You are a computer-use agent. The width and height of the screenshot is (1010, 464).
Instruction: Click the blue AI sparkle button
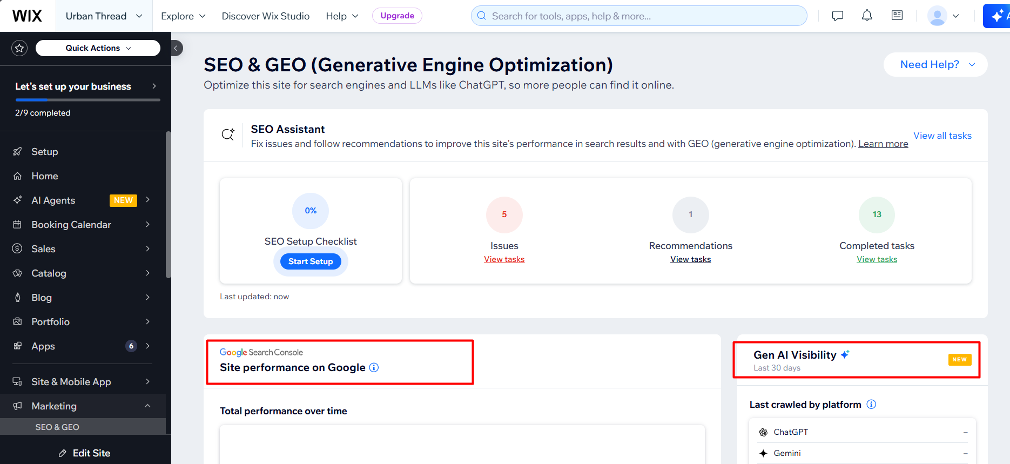pyautogui.click(x=997, y=16)
